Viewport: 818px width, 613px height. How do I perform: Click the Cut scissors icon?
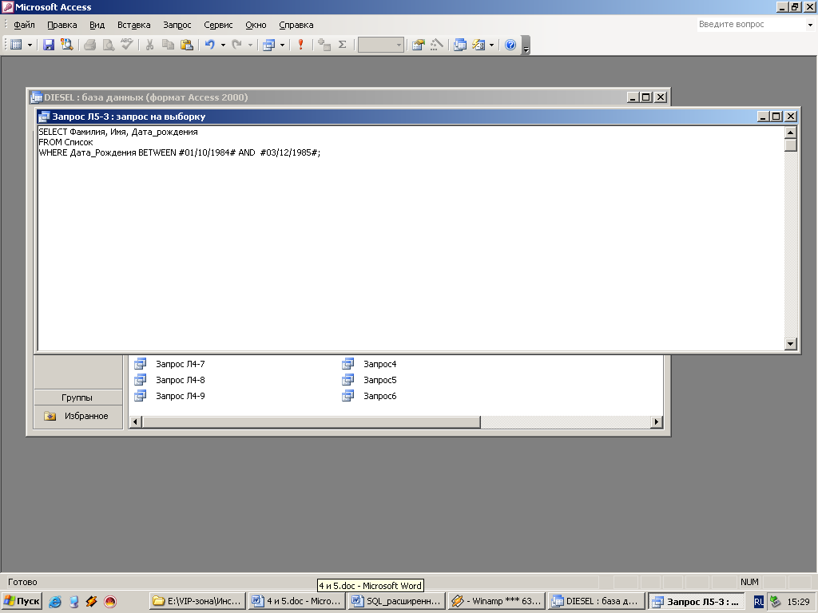coord(149,45)
